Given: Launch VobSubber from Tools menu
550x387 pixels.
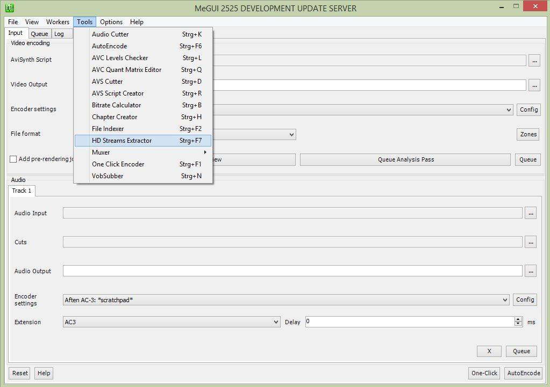Looking at the screenshot, I should [143, 176].
